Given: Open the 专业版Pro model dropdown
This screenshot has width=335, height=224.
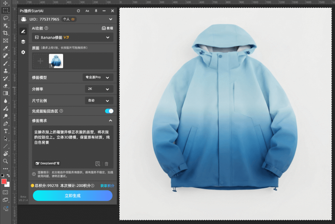Looking at the screenshot, I should [x=98, y=78].
